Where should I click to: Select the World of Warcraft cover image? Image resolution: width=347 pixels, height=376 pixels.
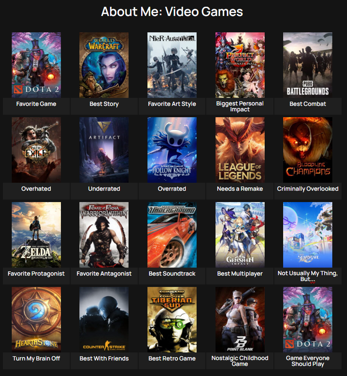[104, 65]
